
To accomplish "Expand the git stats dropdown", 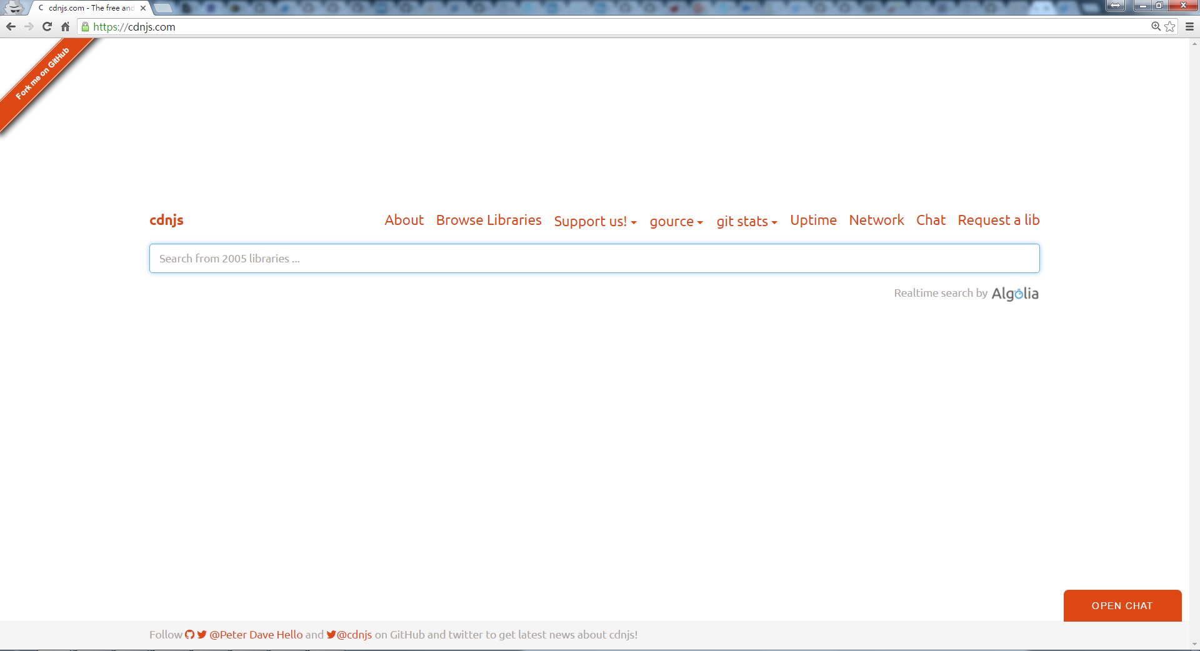I will [747, 221].
